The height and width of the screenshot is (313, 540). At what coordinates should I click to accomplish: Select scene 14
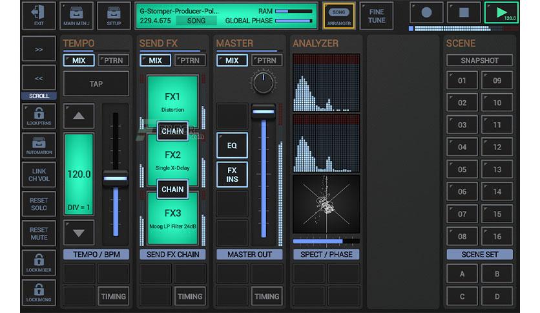tap(497, 191)
